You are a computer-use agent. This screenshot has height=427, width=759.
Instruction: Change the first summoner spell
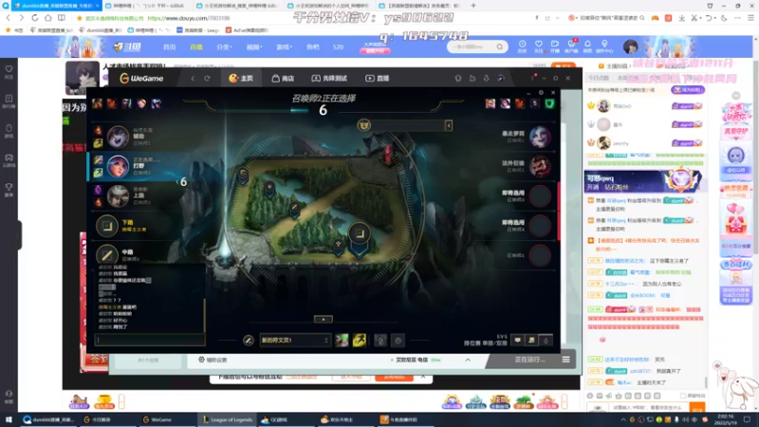(342, 341)
